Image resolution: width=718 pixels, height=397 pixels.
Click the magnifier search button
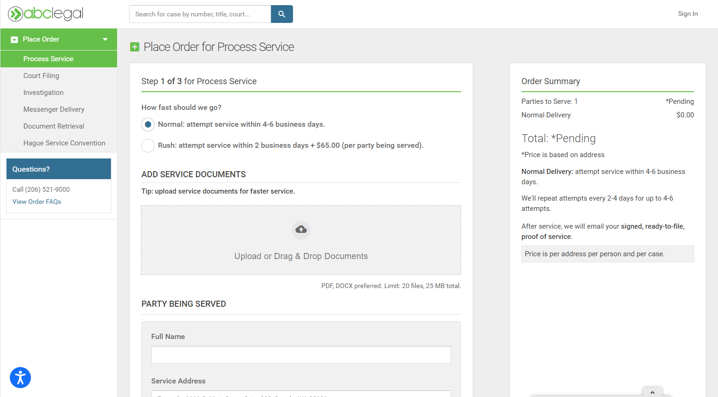coord(282,14)
